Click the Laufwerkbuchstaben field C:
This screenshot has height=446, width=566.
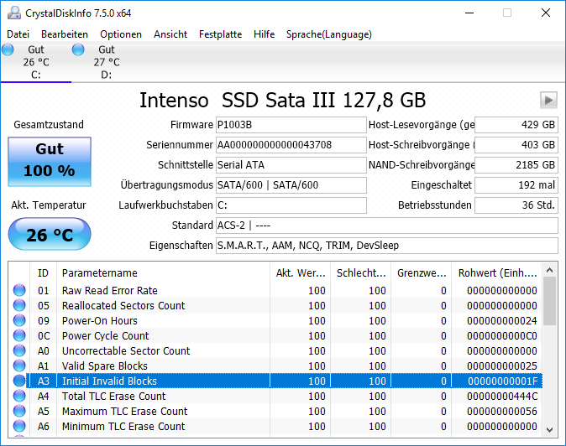pyautogui.click(x=291, y=205)
